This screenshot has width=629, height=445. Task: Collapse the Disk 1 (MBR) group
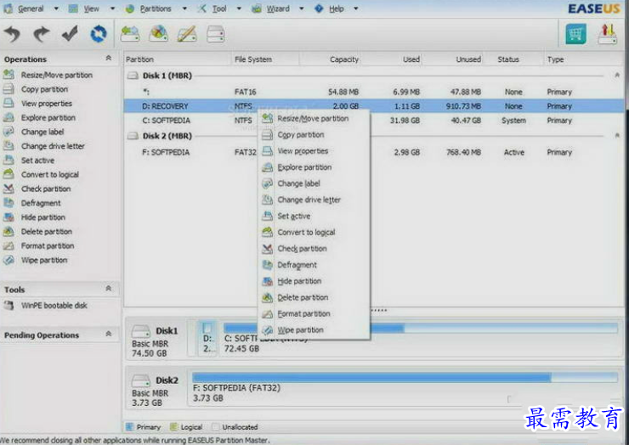pos(617,76)
